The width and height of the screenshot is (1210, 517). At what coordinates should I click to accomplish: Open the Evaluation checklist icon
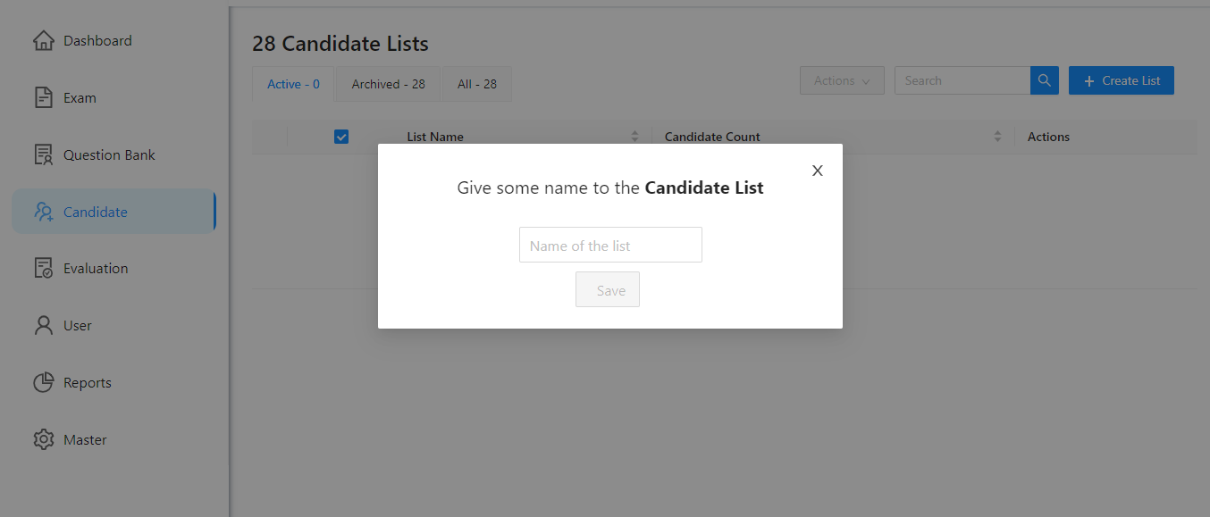[x=44, y=268]
